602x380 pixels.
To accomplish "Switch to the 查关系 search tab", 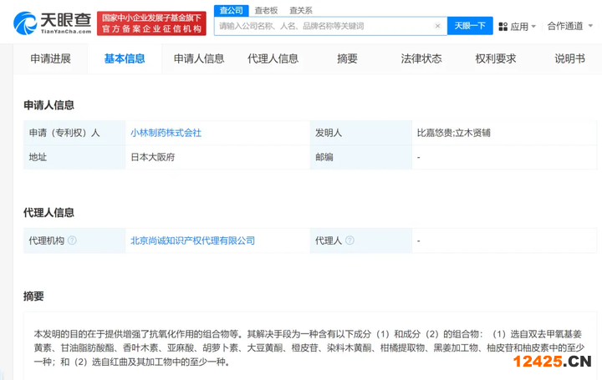I will pos(300,10).
